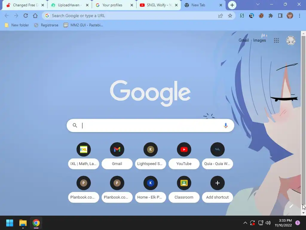Open the Quia - Quia W... shortcut

[x=218, y=155]
